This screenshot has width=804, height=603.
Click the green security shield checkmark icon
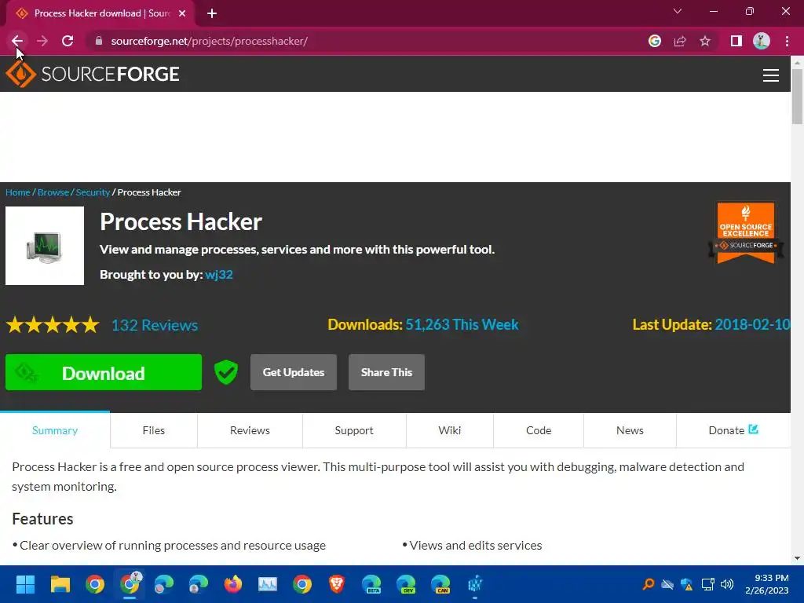pos(225,372)
